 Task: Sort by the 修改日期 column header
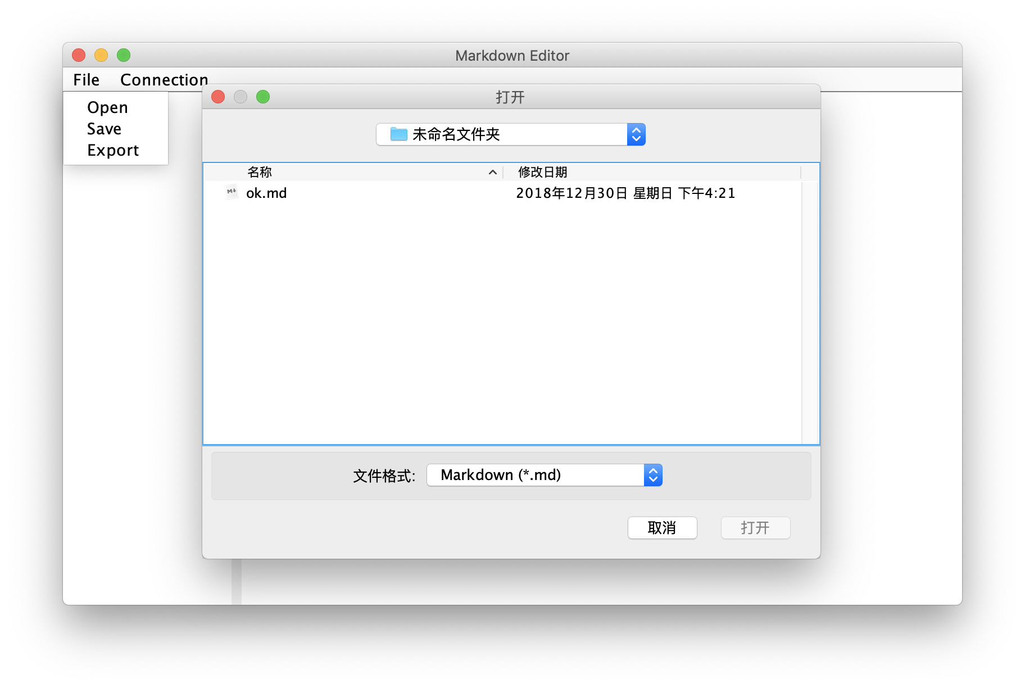652,172
